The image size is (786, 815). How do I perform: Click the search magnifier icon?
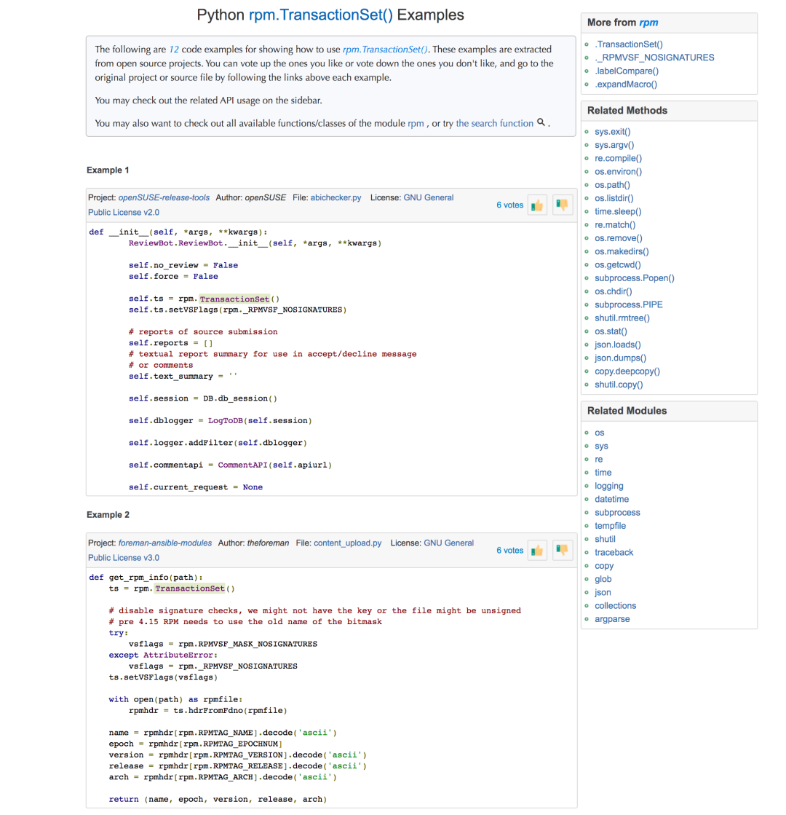541,123
